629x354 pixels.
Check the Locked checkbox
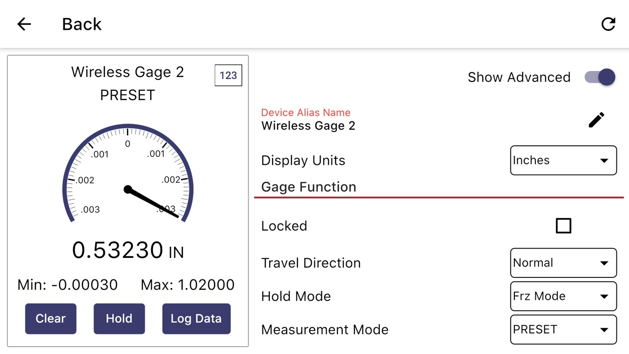point(563,226)
